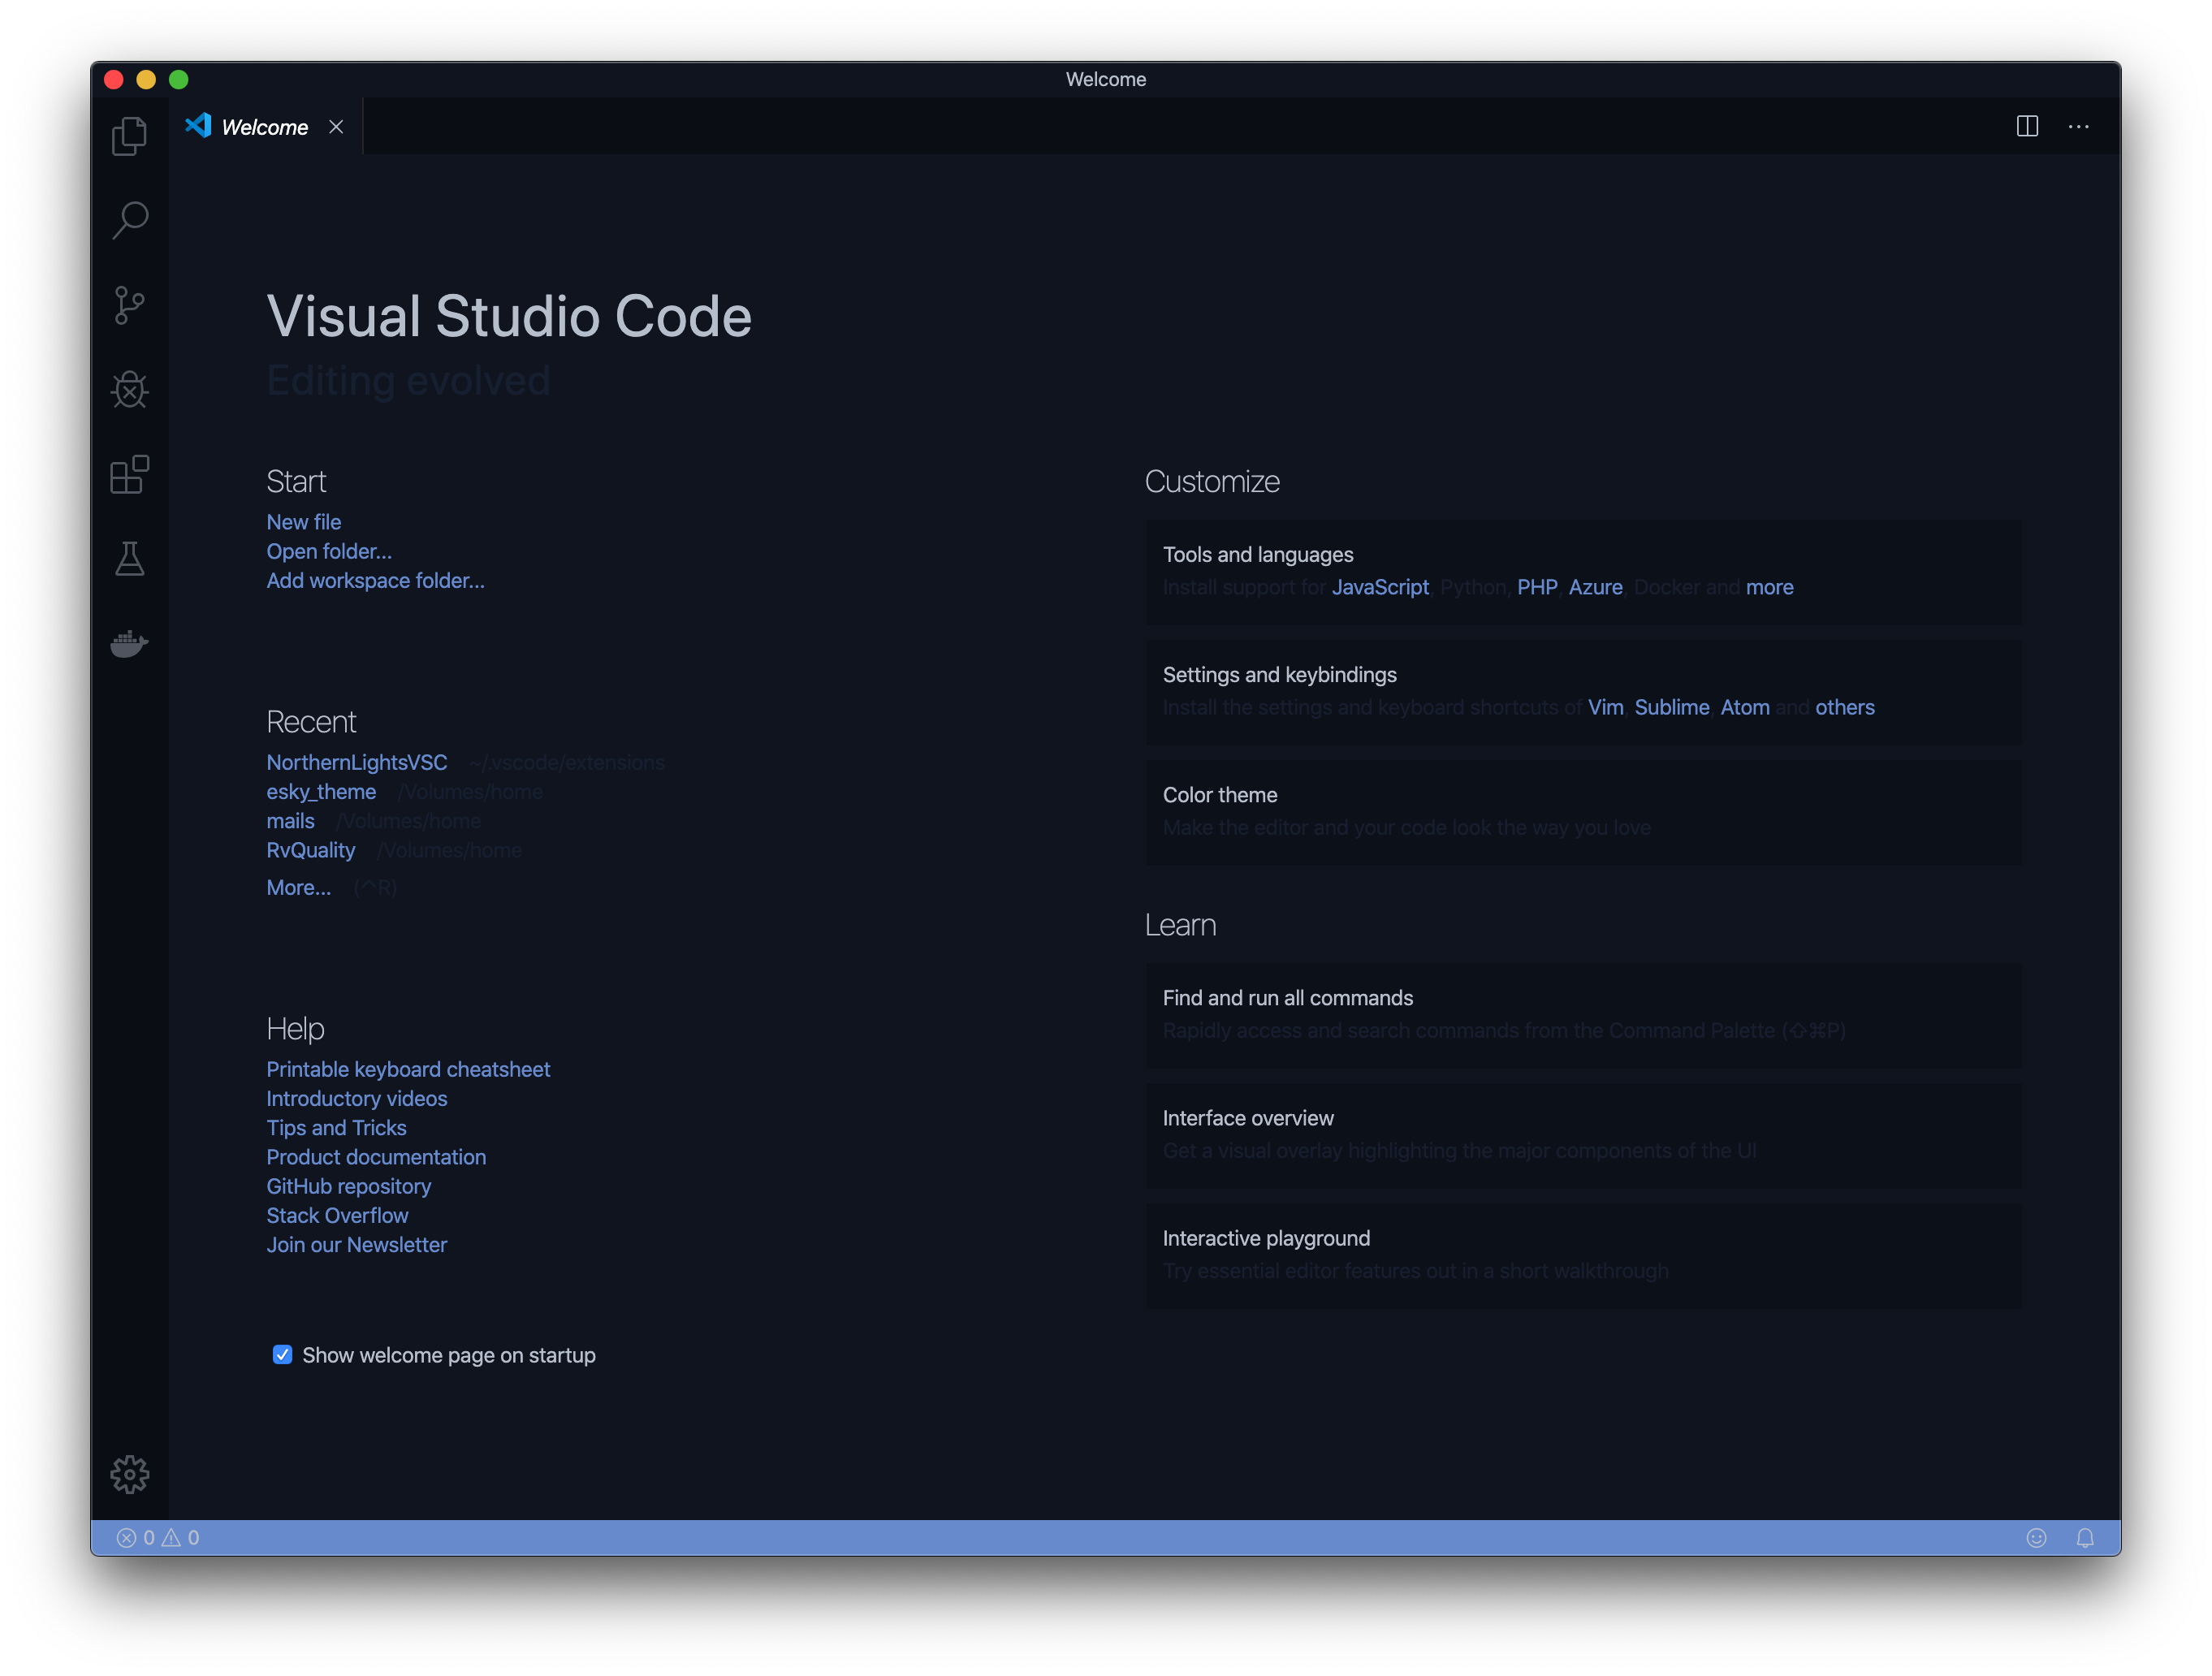Expand Settings and keybindings section
Screen dimensions: 2212x1676
pyautogui.click(x=1279, y=674)
